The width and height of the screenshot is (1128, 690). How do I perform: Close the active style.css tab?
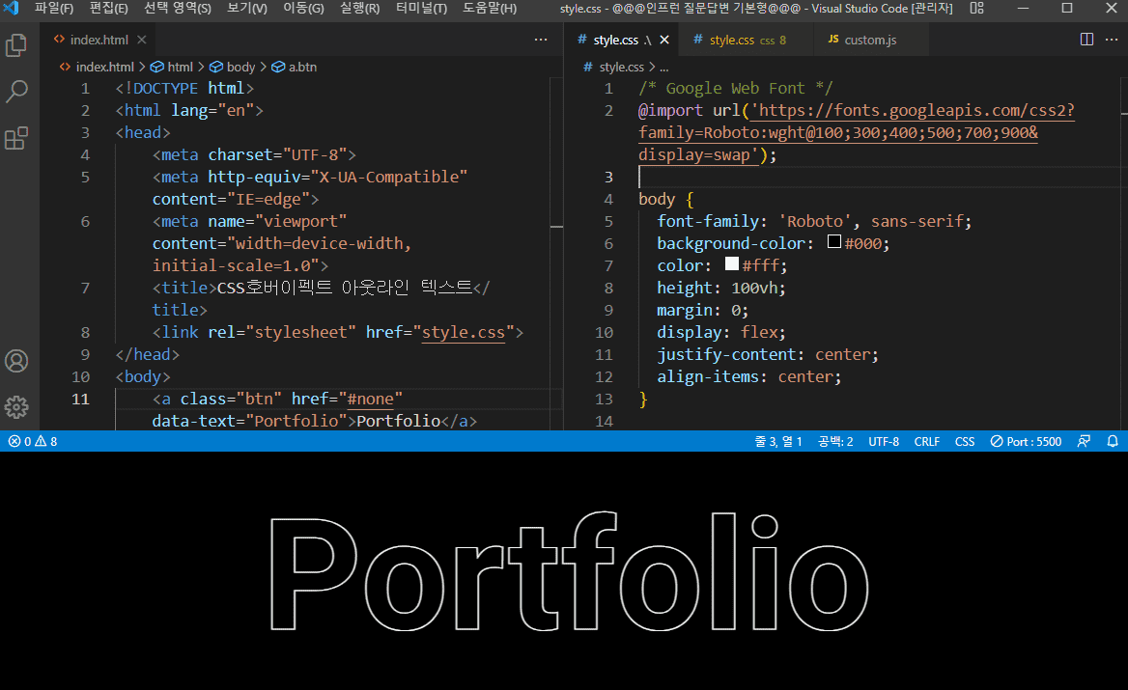pos(664,40)
